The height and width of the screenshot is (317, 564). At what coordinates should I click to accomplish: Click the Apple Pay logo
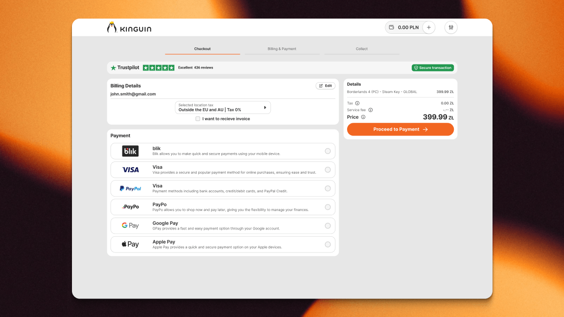tap(130, 244)
